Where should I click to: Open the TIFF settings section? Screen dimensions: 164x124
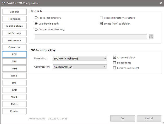coord(14,61)
